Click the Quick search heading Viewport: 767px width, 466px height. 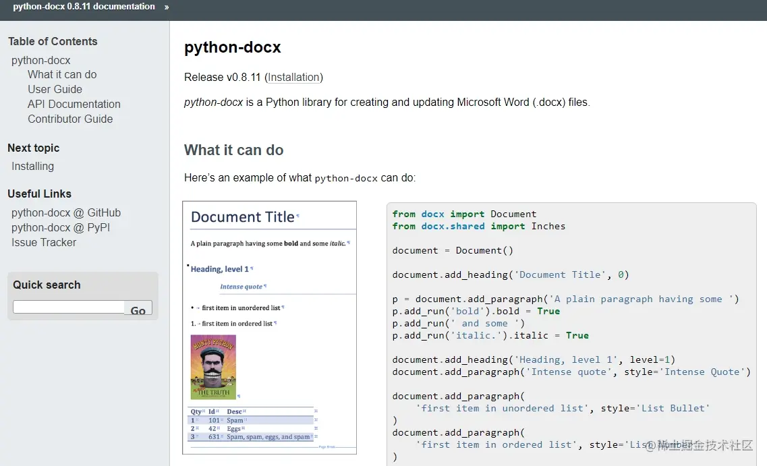coord(47,285)
